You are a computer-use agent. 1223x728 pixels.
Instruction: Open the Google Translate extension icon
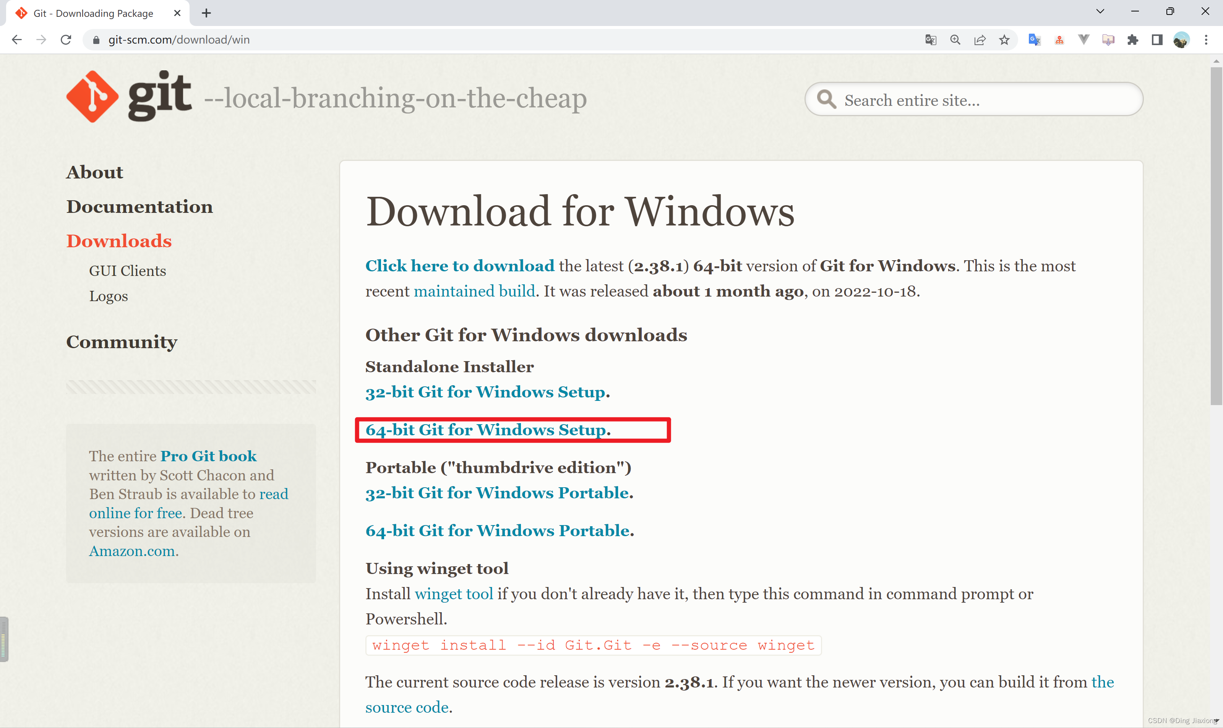1035,40
